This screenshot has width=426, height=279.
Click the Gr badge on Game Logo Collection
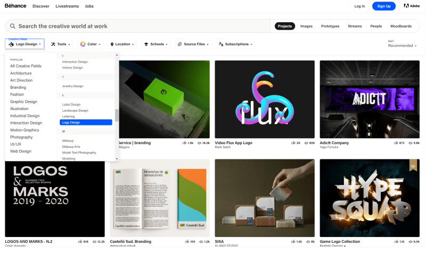tap(413, 165)
